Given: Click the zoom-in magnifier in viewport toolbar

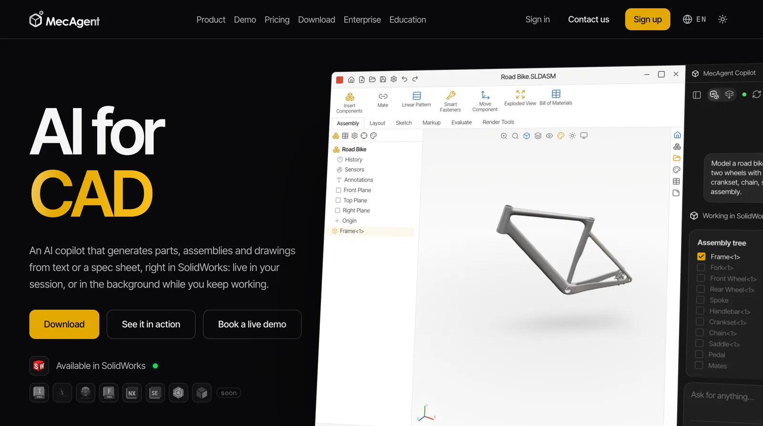Looking at the screenshot, I should (504, 136).
